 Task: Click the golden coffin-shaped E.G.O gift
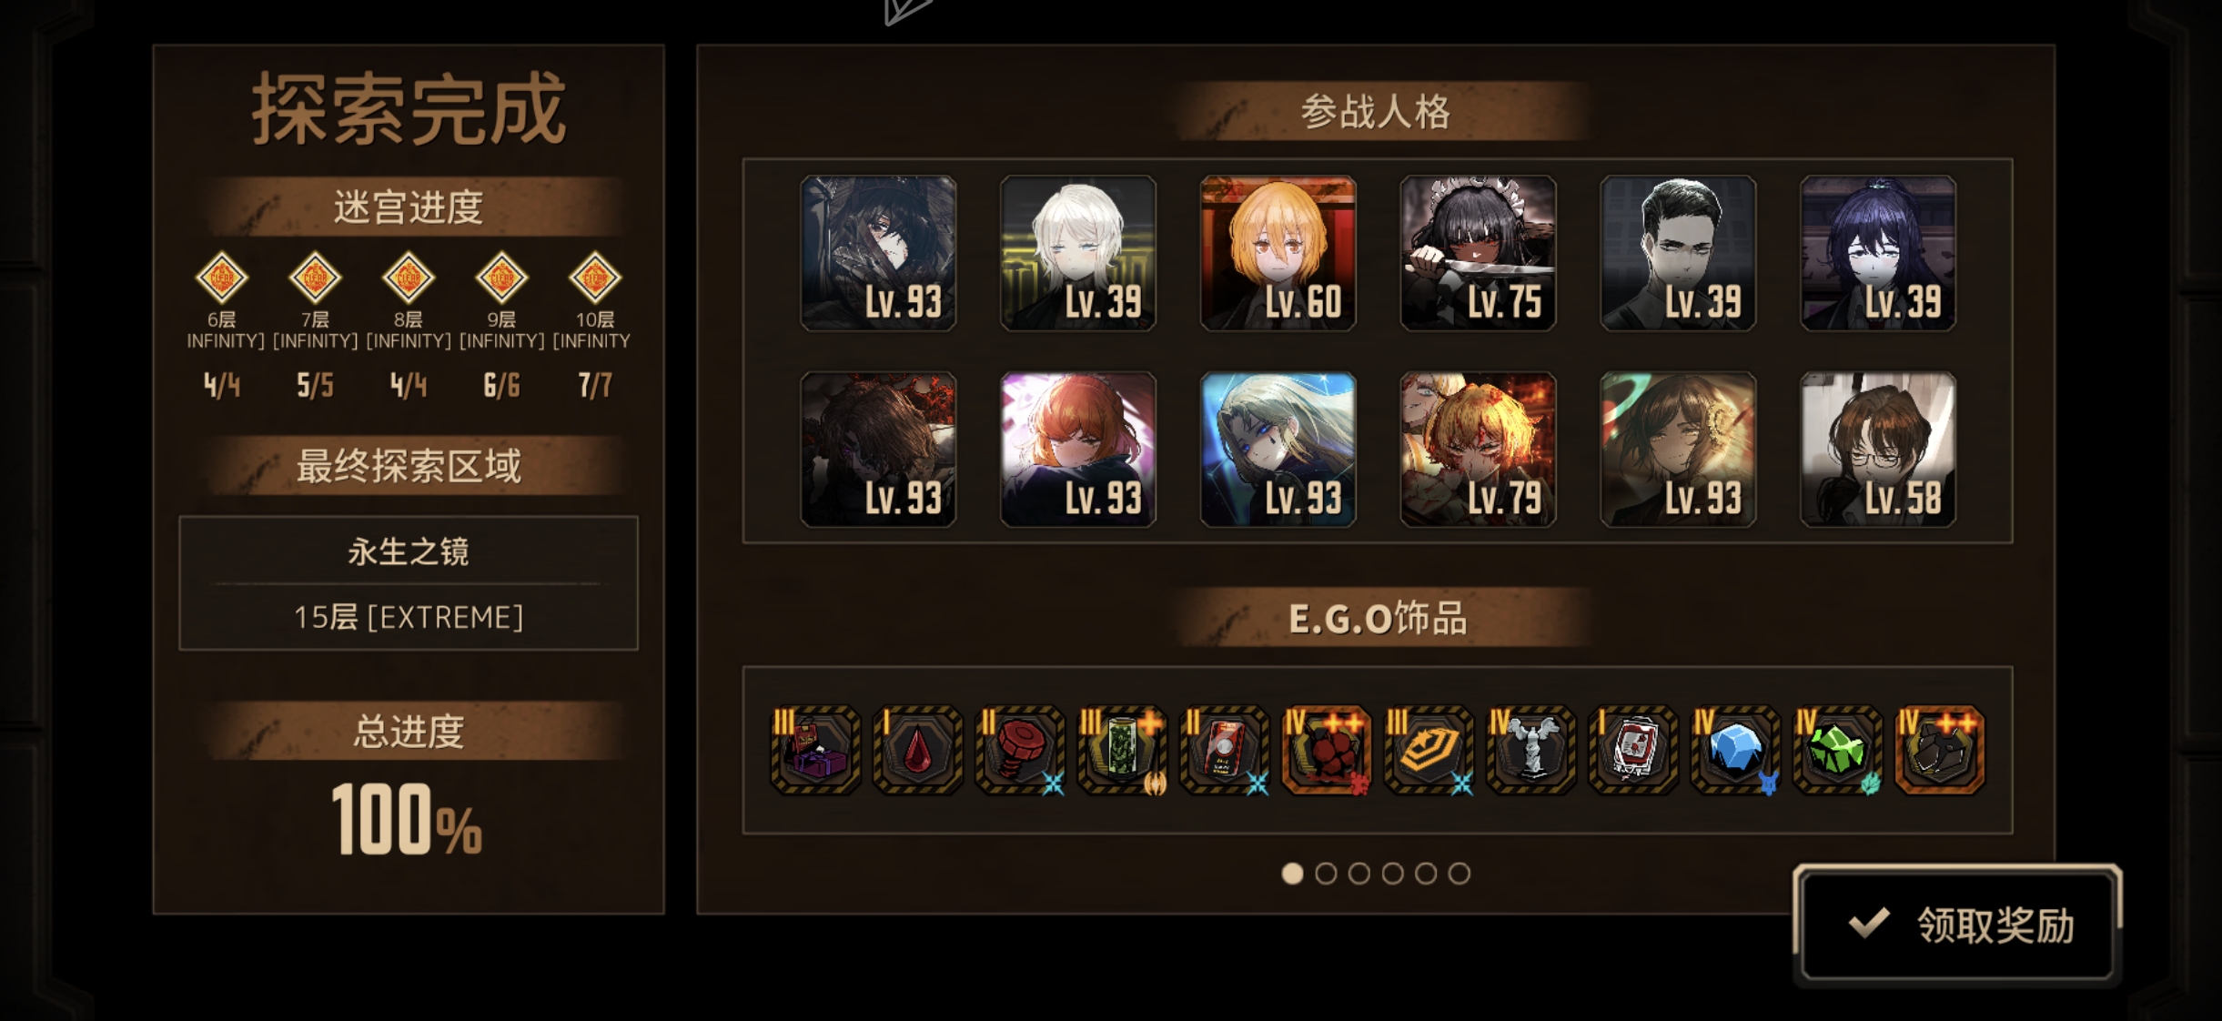tap(1429, 750)
